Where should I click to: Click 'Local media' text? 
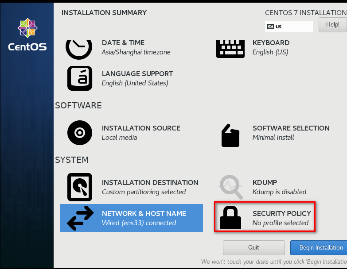point(119,137)
